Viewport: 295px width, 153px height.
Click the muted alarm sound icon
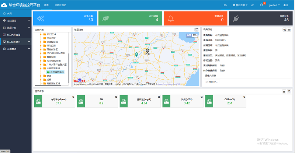pos(252,5)
